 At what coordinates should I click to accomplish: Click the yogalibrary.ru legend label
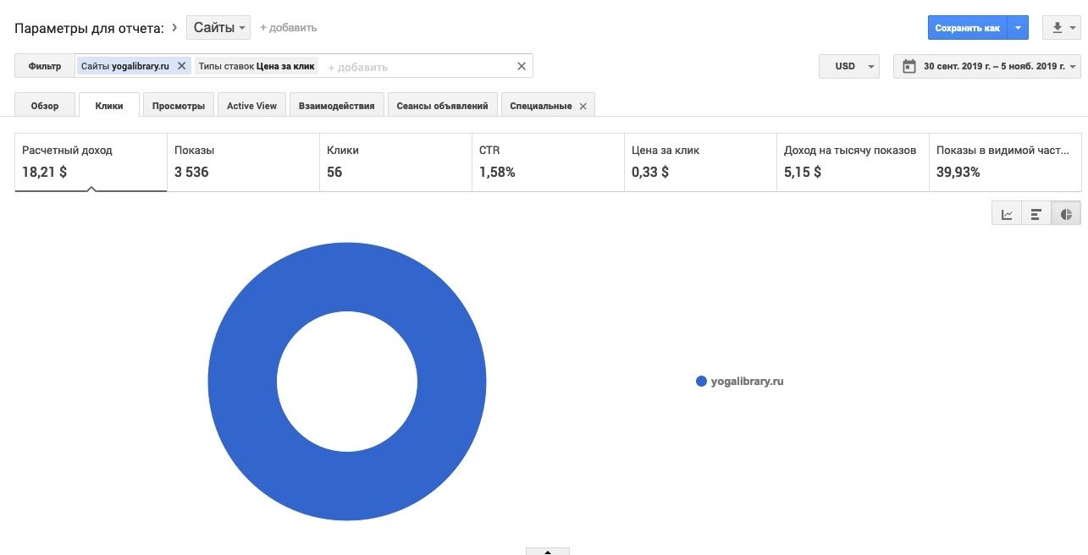[747, 382]
